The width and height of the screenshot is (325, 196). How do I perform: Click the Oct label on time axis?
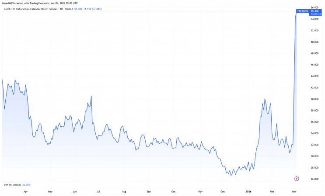pyautogui.click(x=173, y=191)
